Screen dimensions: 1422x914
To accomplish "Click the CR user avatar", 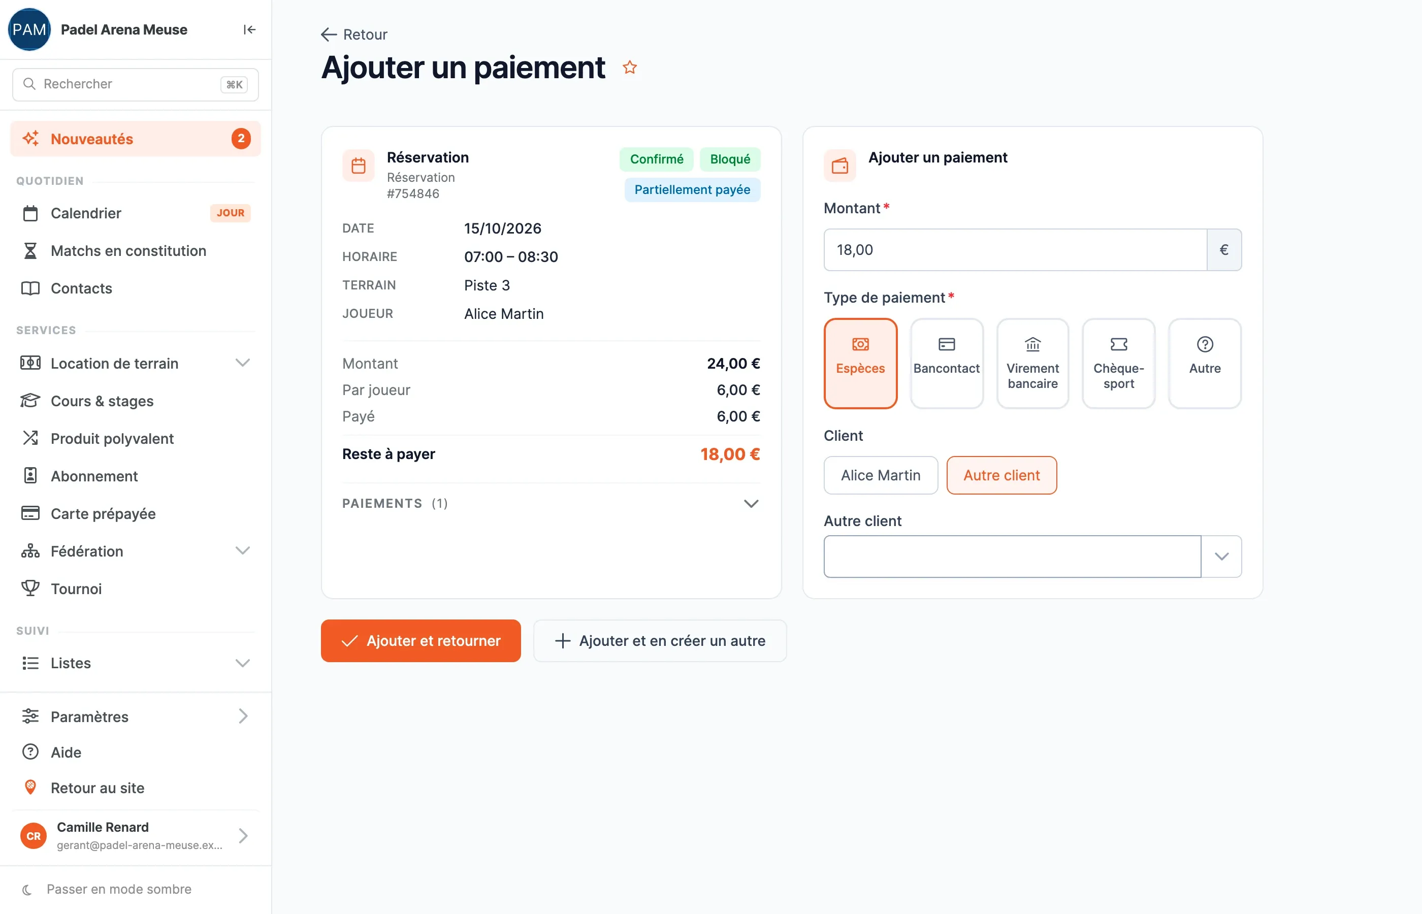I will (34, 836).
